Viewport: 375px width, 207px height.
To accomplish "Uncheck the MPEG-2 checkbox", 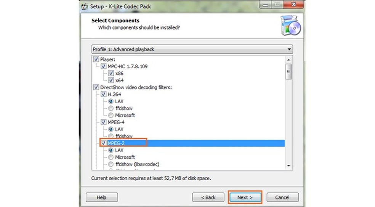I will click(104, 143).
